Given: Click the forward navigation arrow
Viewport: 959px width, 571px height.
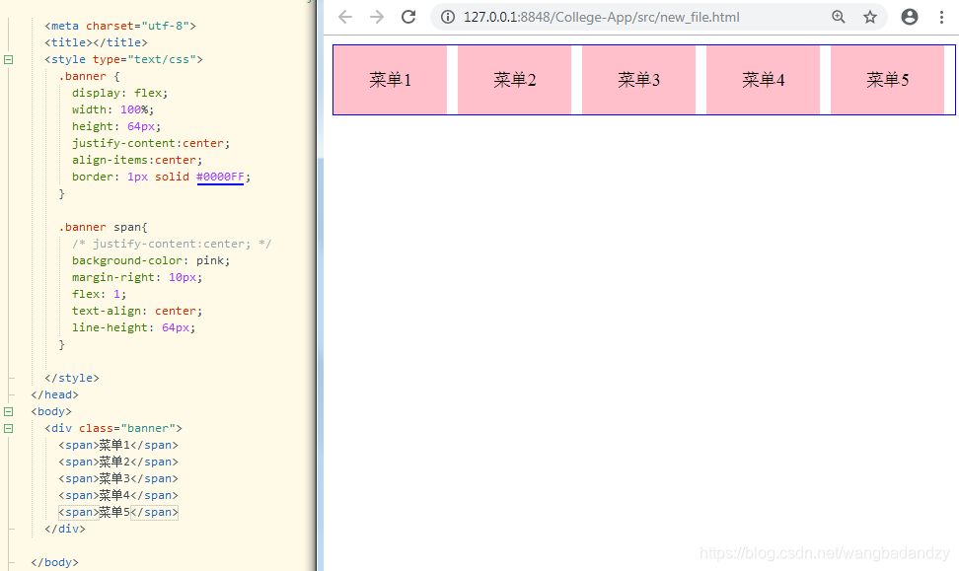Looking at the screenshot, I should tap(376, 17).
